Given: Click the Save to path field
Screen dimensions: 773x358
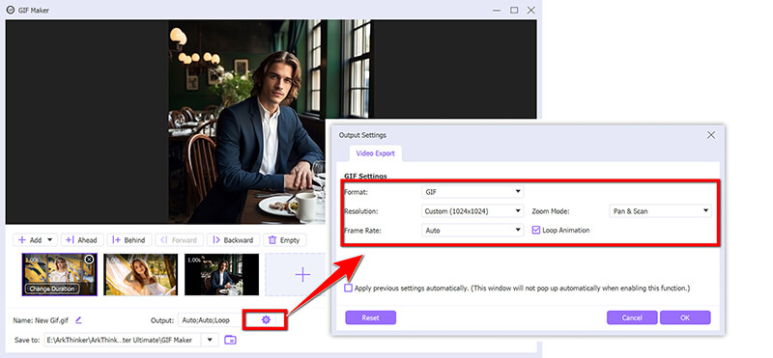Looking at the screenshot, I should (x=124, y=340).
